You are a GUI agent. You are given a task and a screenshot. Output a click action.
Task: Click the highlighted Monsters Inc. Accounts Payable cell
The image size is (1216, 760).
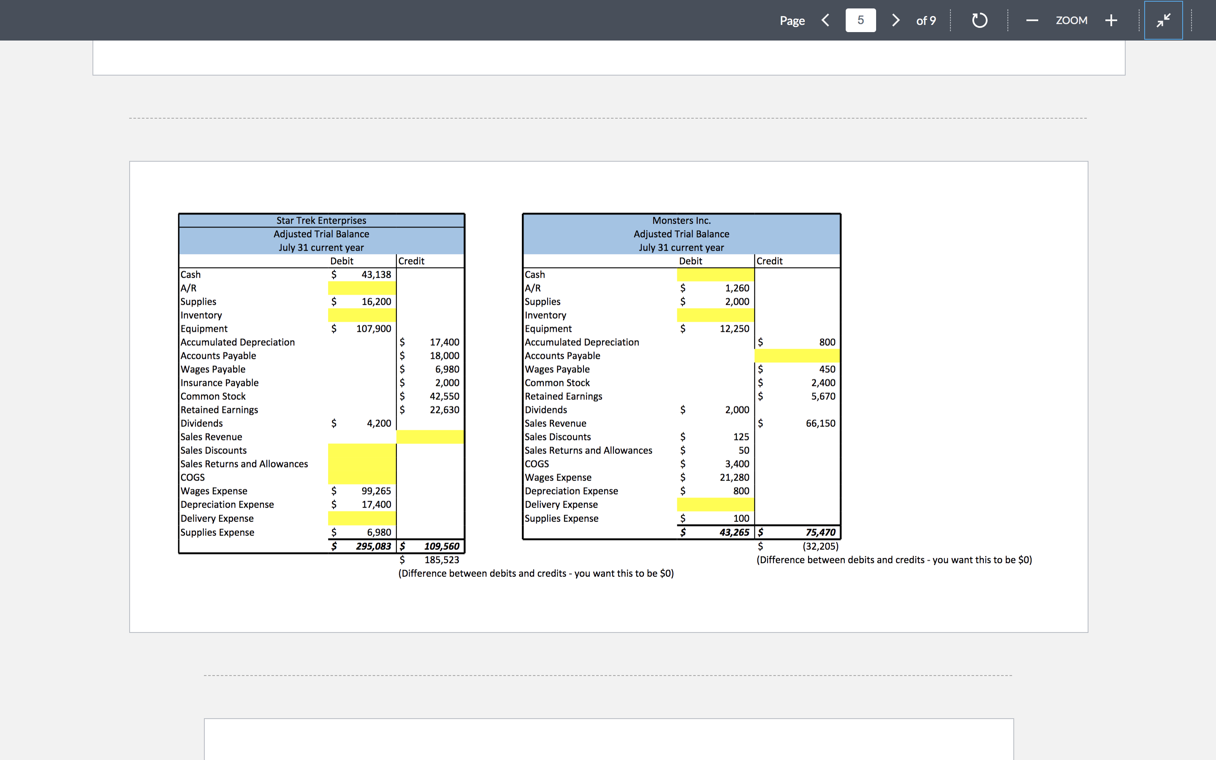point(797,356)
